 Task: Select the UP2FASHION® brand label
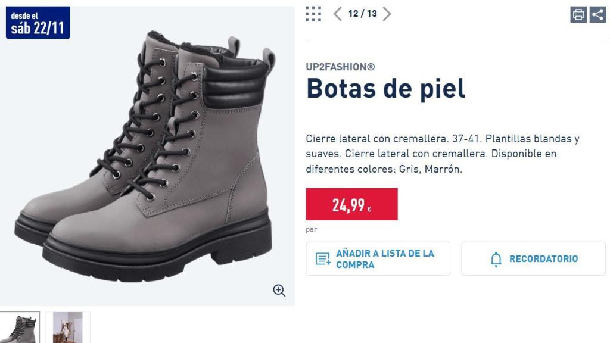tap(340, 67)
